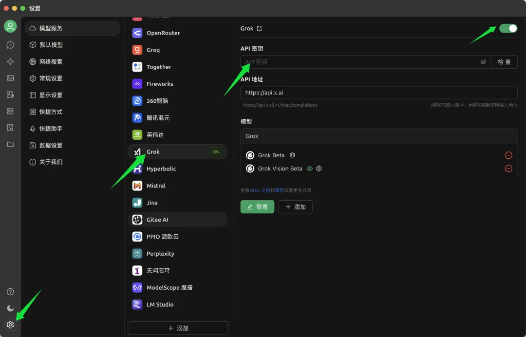Select the LM Studio provider
Image resolution: width=526 pixels, height=337 pixels.
point(177,304)
